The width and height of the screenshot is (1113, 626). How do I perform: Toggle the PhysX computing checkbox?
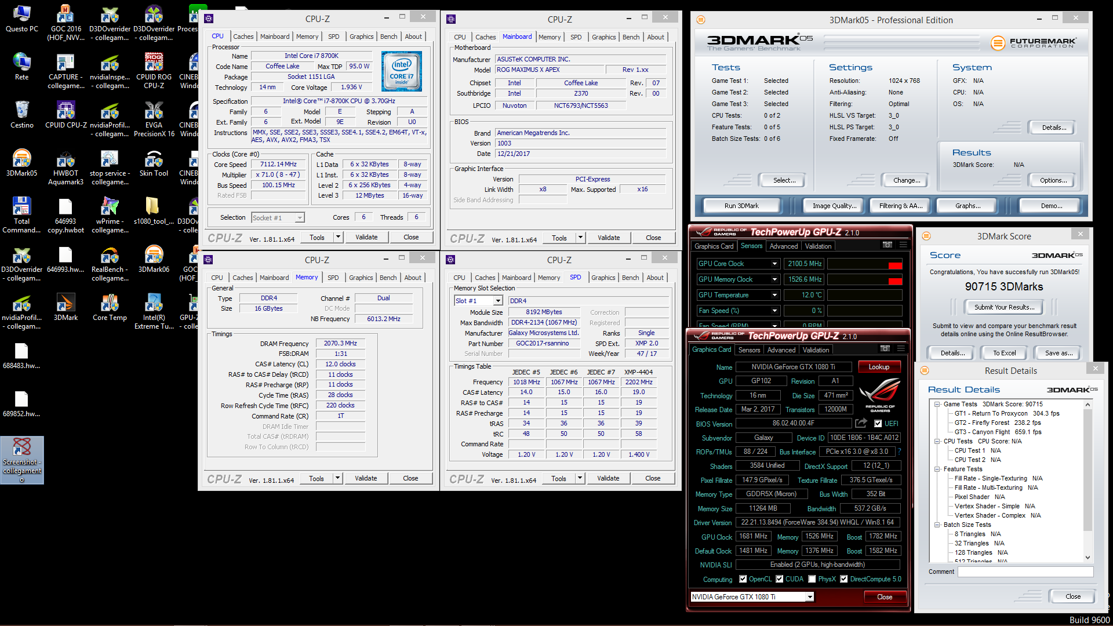812,579
